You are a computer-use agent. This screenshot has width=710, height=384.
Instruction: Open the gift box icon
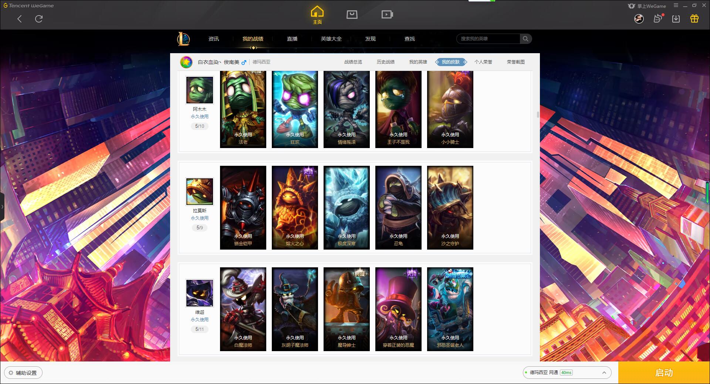click(x=694, y=18)
